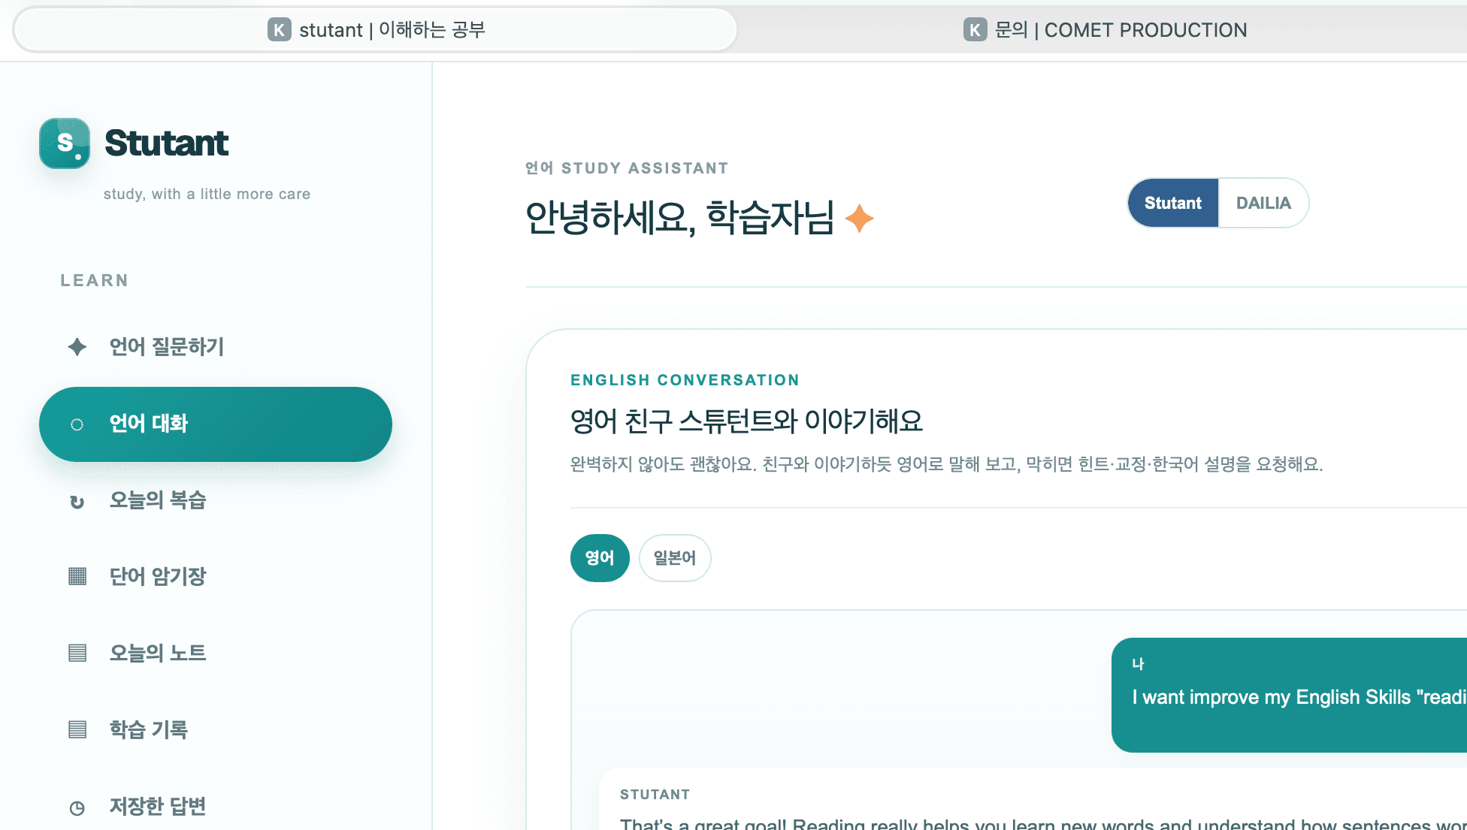This screenshot has width=1467, height=830.
Task: Click the That's a great goal reply text
Action: pyautogui.click(x=1043, y=823)
